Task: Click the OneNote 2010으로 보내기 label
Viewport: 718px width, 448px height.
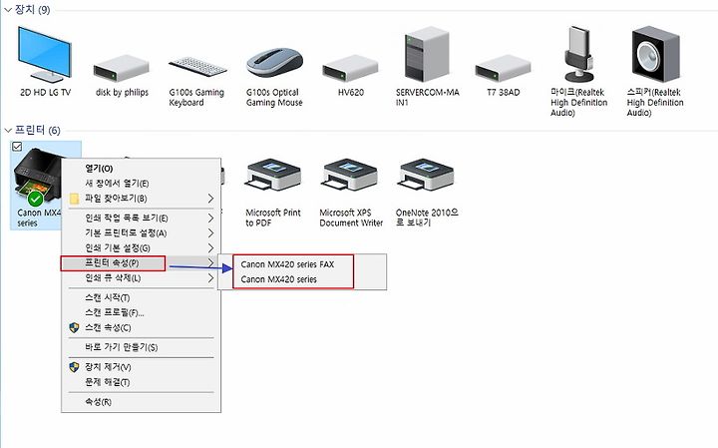Action: tap(427, 219)
